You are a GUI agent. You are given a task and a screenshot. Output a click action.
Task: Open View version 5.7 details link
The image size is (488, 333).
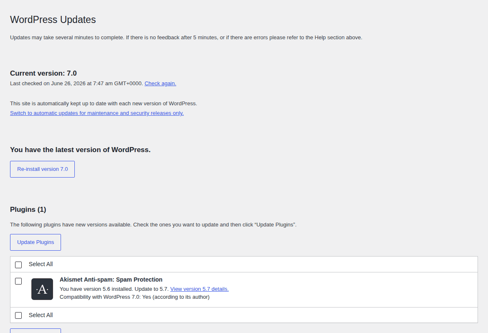coord(199,289)
